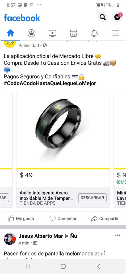Tap Compartir to share the ad
The width and height of the screenshot is (126, 274).
(x=105, y=219)
